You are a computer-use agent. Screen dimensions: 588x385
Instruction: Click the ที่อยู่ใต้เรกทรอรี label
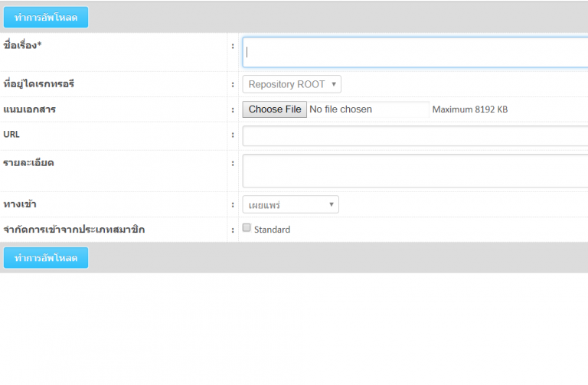pos(38,83)
